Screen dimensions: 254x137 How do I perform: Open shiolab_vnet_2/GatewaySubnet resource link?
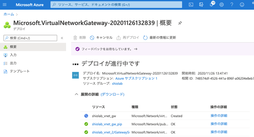pyautogui.click(x=111, y=132)
